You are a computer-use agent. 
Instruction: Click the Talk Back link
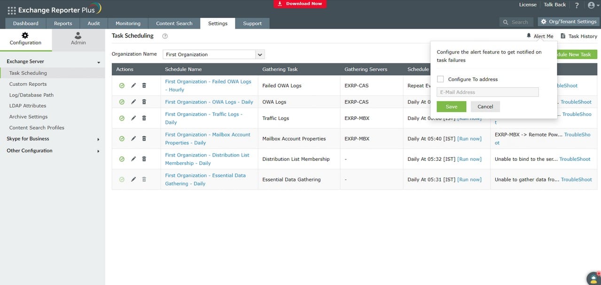(x=555, y=5)
